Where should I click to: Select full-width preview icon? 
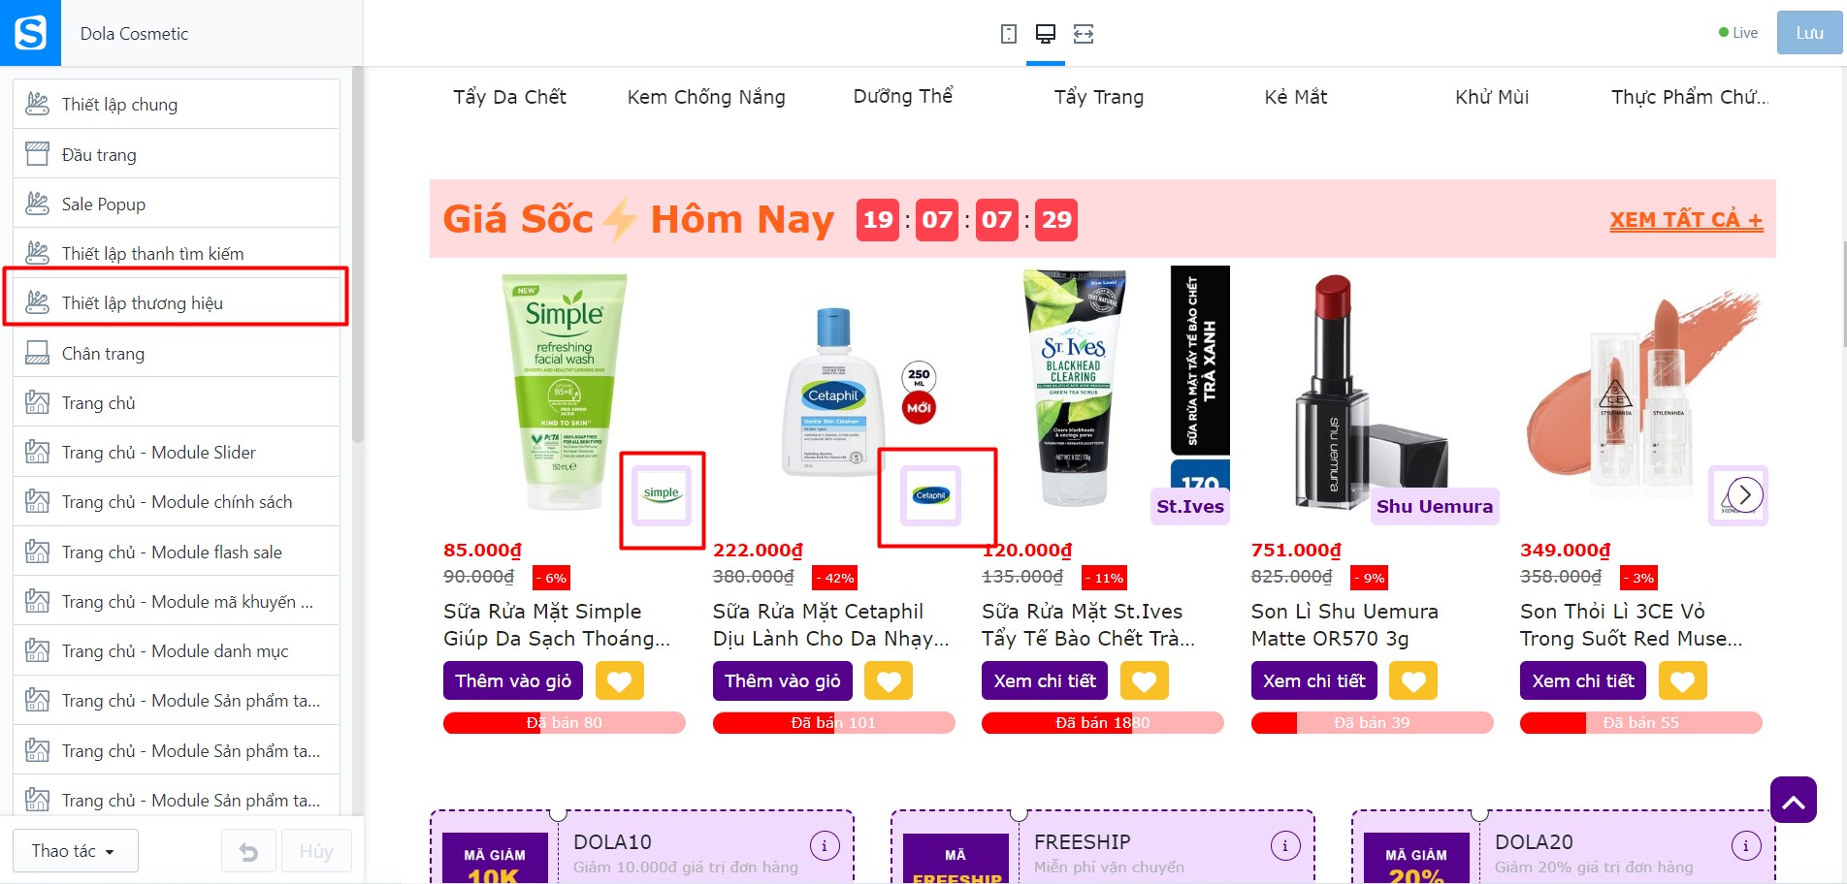(1084, 34)
